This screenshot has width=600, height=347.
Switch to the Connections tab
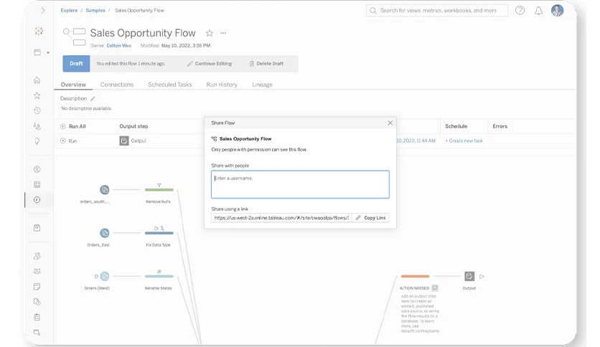[x=117, y=85]
